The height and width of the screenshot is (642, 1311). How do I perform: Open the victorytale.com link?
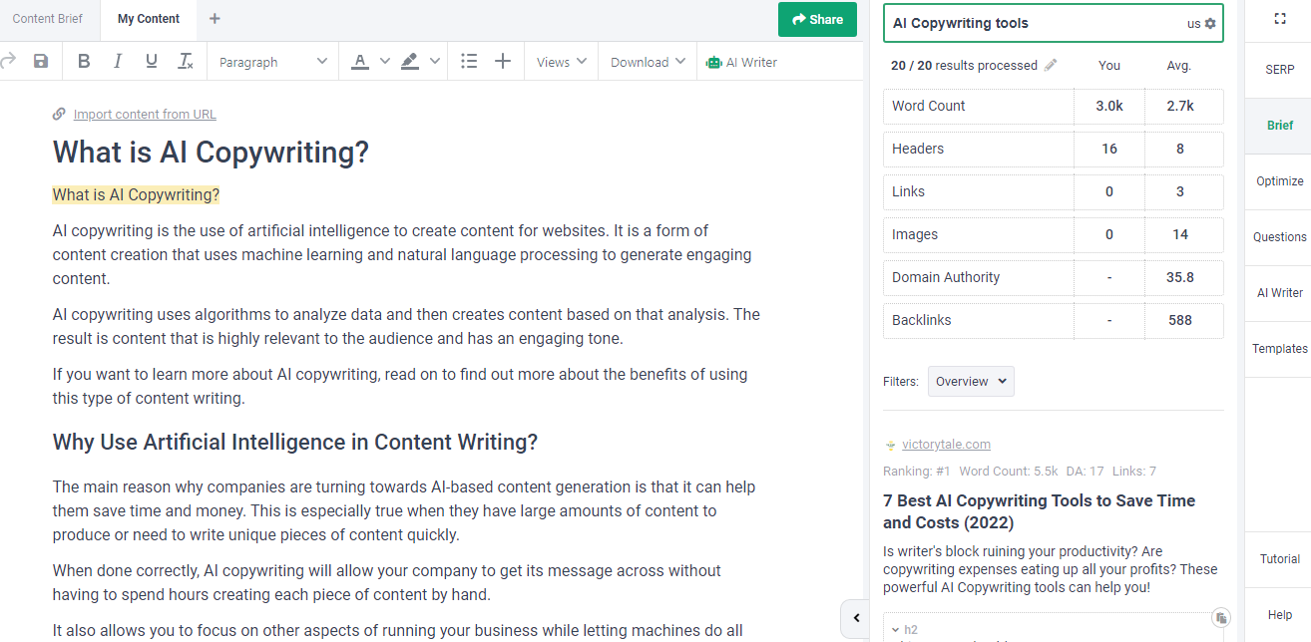[x=946, y=445]
